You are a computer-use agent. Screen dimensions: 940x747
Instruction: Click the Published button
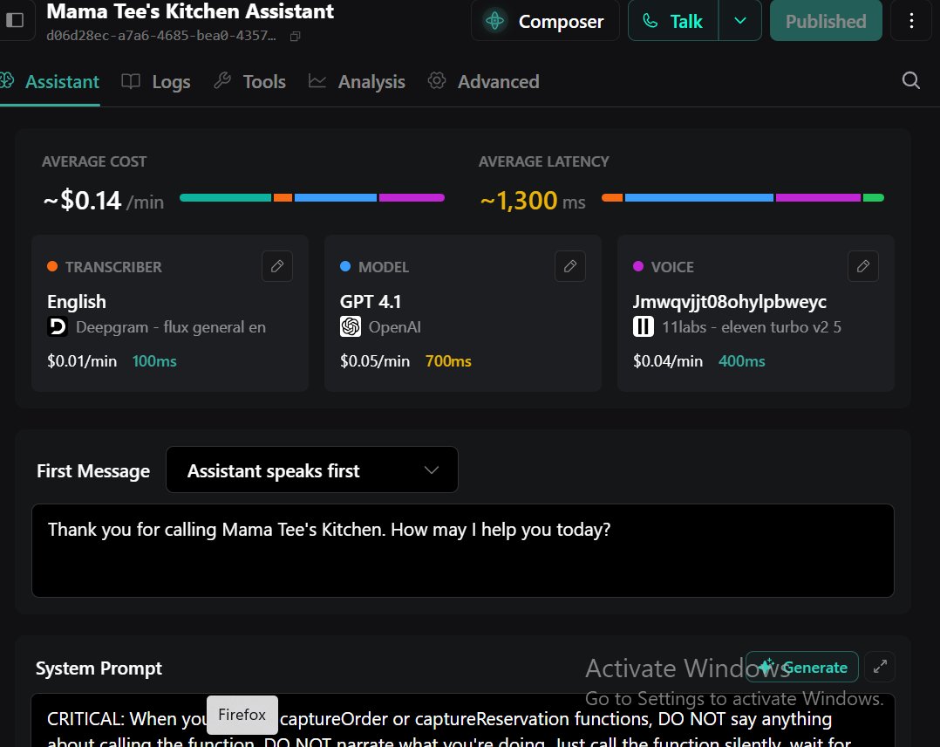[826, 21]
